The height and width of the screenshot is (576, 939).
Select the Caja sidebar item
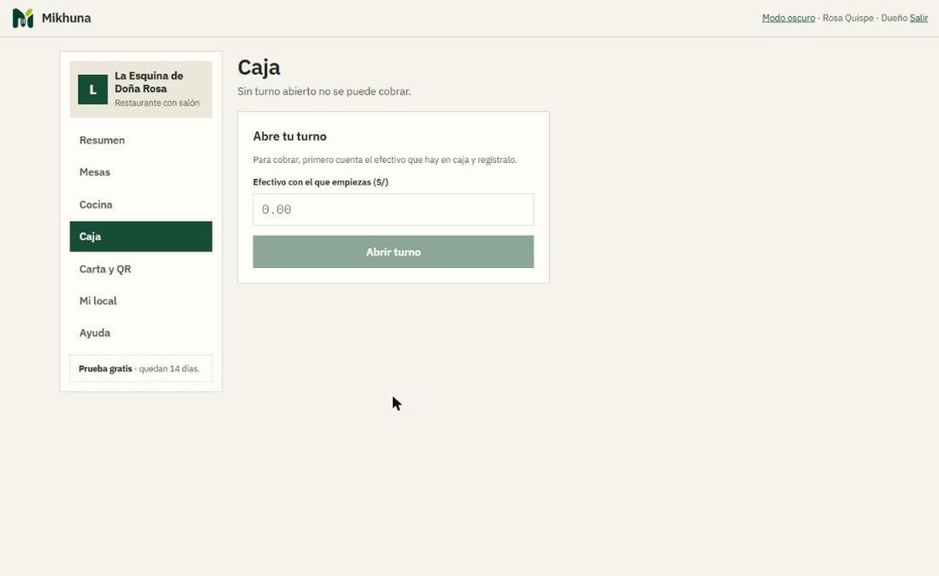click(141, 236)
